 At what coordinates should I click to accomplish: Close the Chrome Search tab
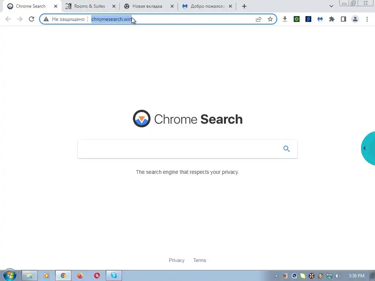pyautogui.click(x=56, y=6)
